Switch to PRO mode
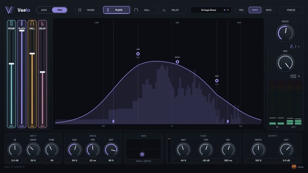 [60, 10]
